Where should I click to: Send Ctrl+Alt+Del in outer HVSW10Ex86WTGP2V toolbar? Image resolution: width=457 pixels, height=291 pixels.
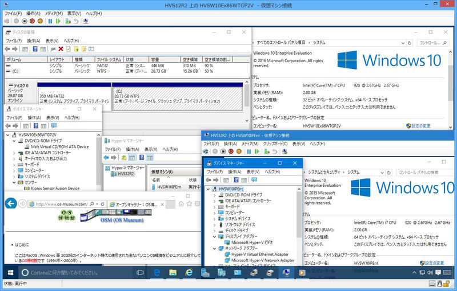coord(7,21)
